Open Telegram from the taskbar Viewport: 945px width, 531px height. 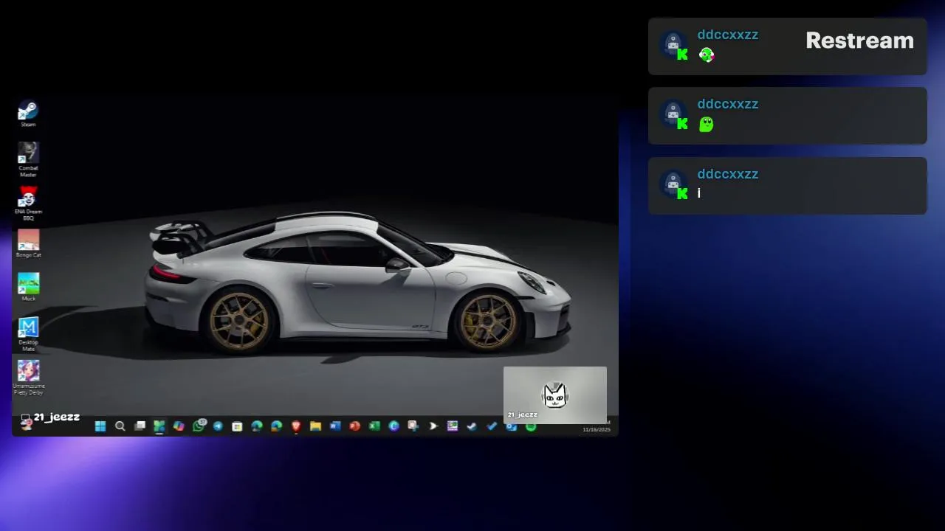pos(218,426)
